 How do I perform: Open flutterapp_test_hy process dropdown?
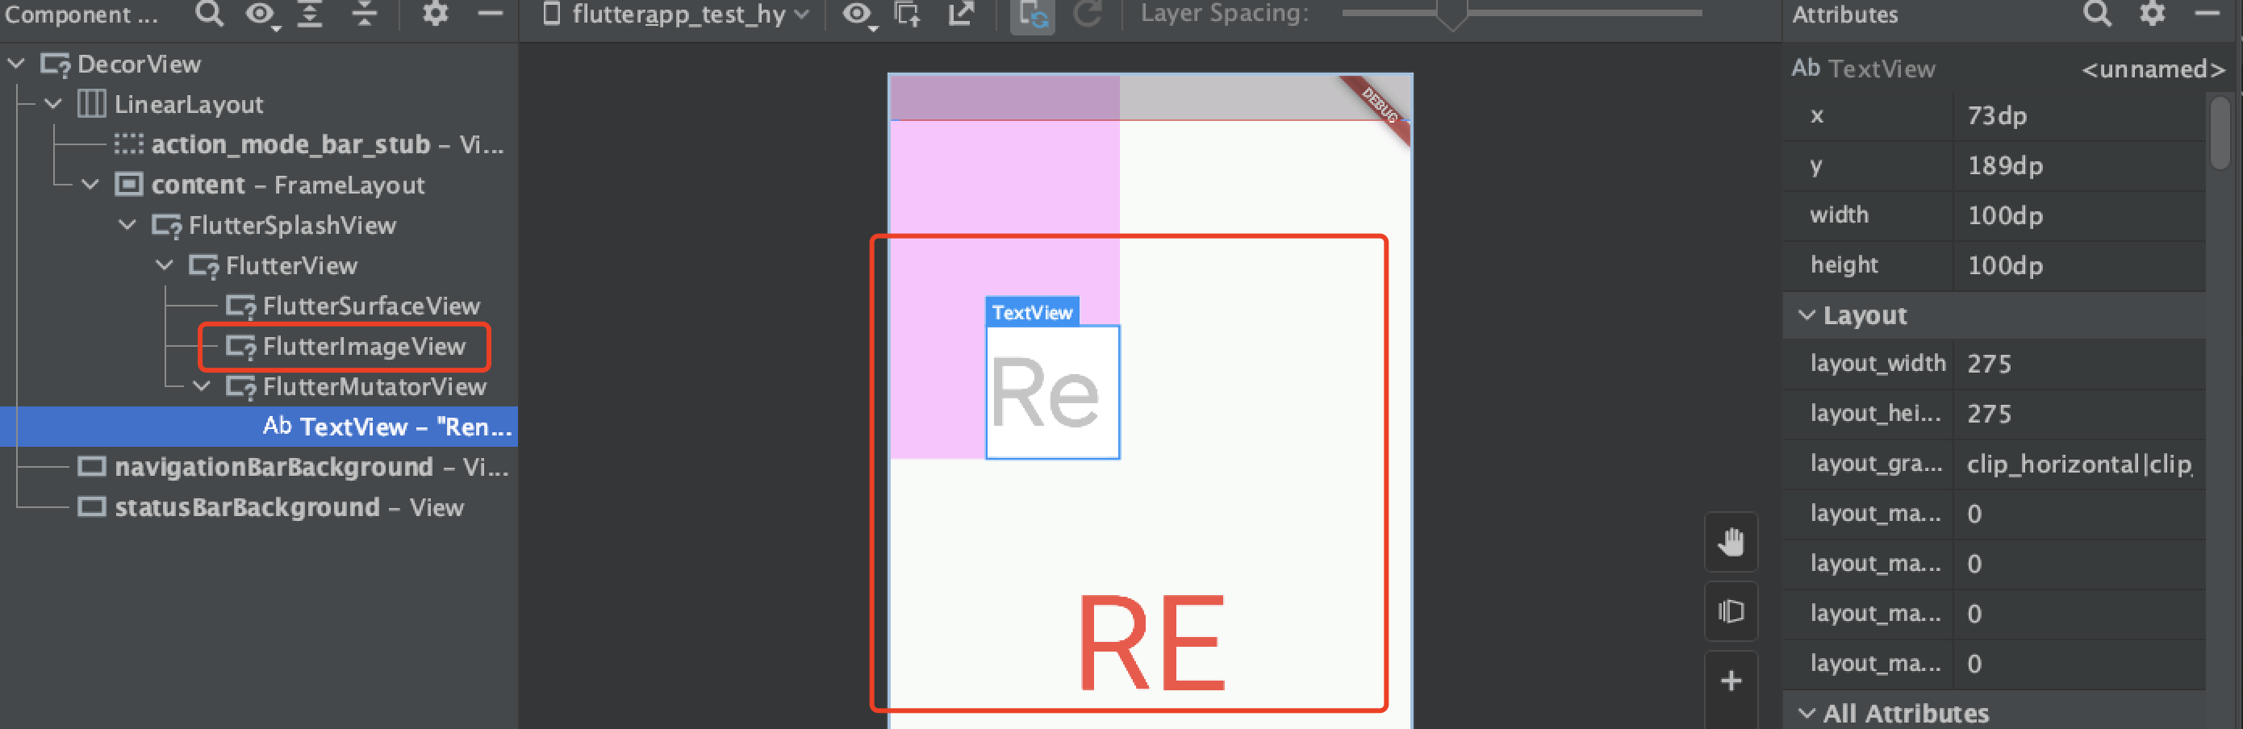[x=677, y=14]
